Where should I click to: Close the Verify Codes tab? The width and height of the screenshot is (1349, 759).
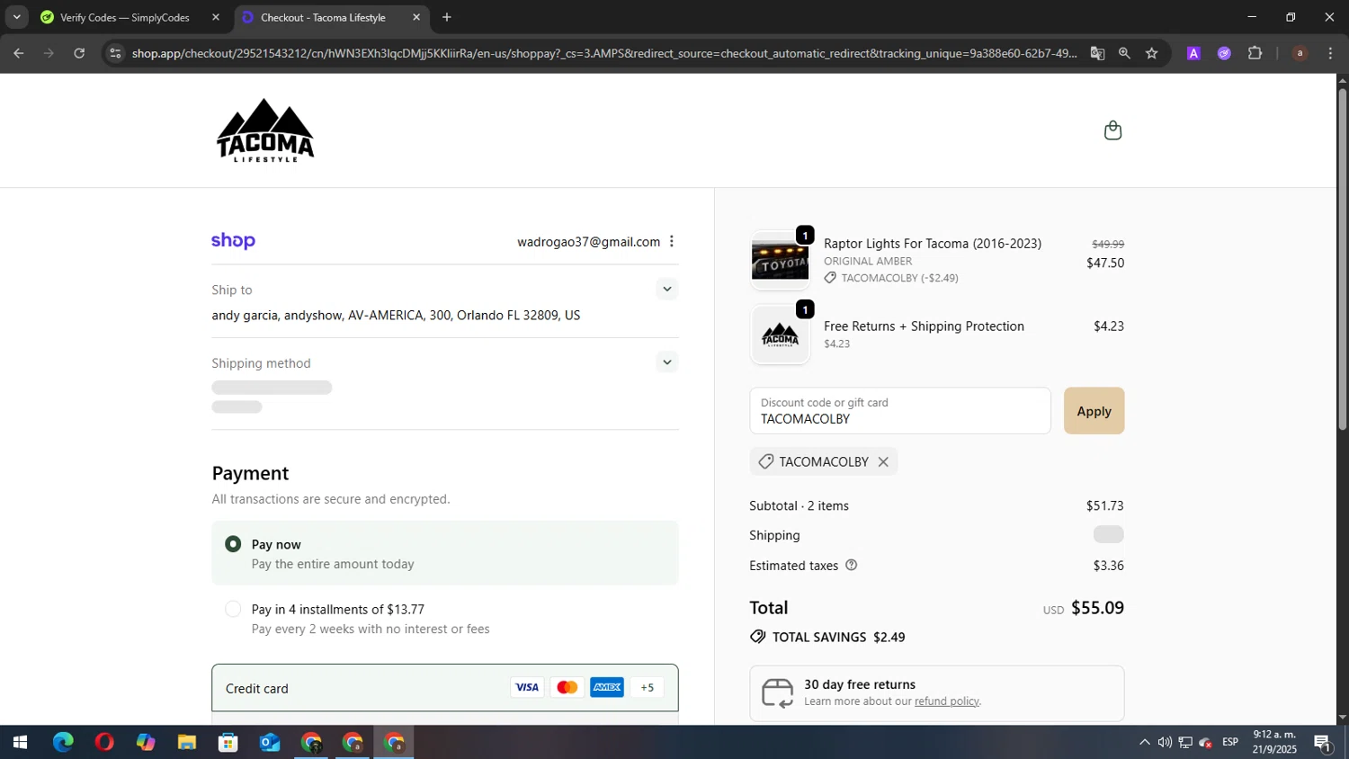pyautogui.click(x=216, y=17)
